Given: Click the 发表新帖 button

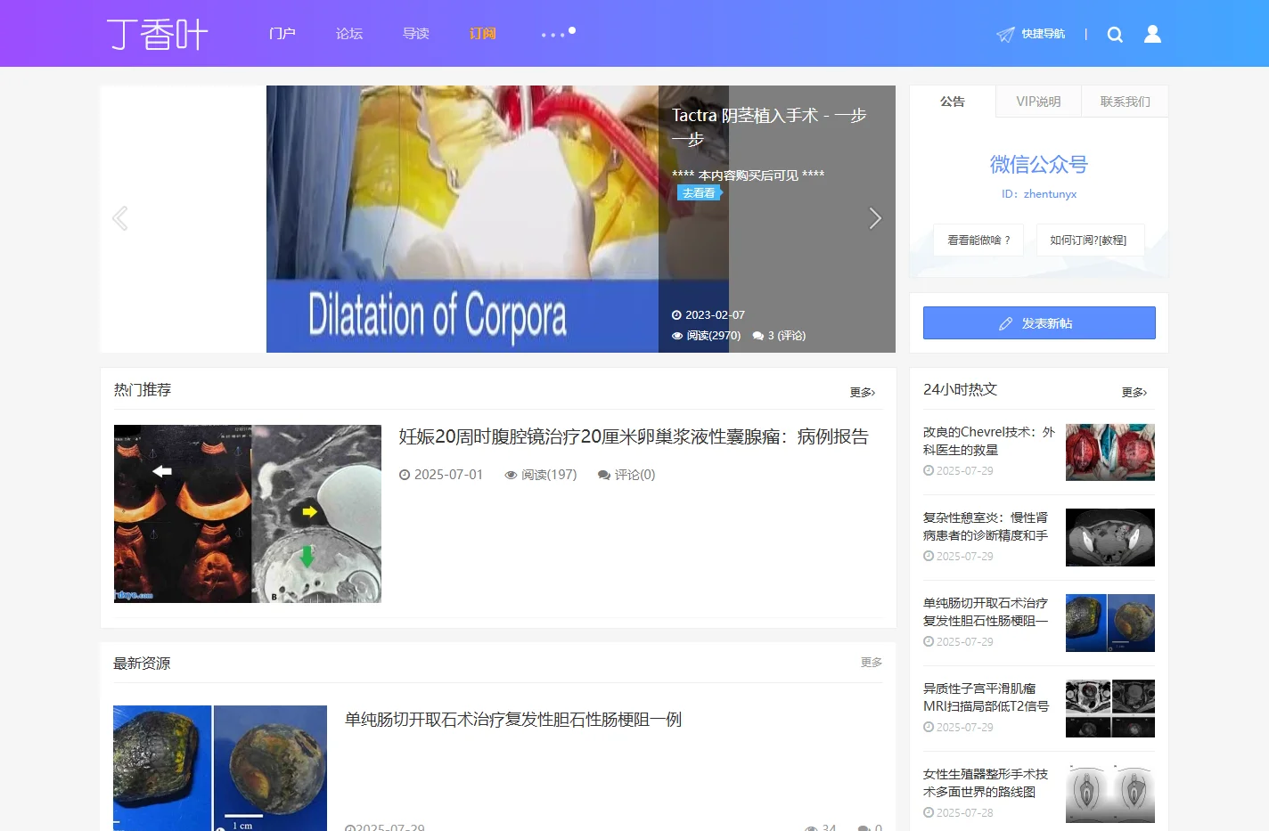Looking at the screenshot, I should click(x=1039, y=323).
